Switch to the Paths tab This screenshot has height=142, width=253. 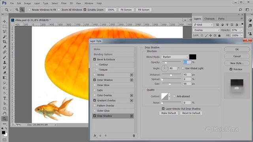[221, 19]
